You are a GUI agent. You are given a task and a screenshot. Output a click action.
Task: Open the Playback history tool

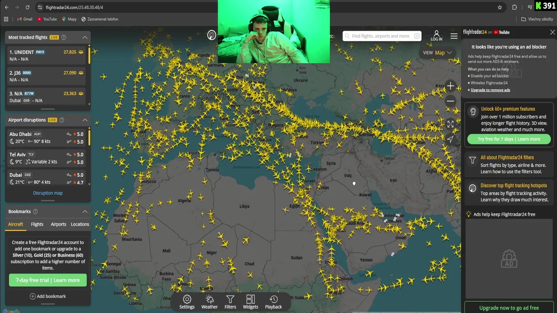[x=273, y=302]
